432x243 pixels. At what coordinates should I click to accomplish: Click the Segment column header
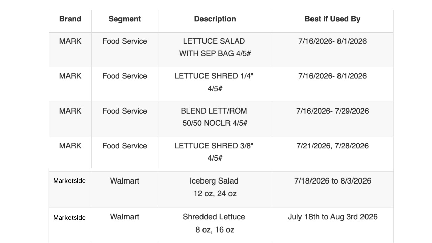(x=125, y=19)
